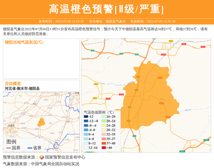Select the red >40 temperature swatch
This screenshot has height=168, width=214.
pos(103,147)
